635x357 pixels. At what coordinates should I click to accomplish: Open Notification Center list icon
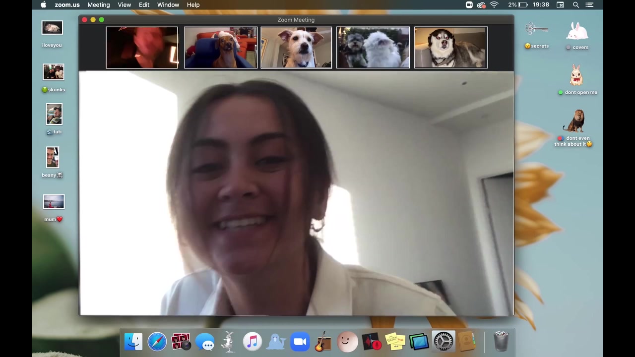click(589, 5)
